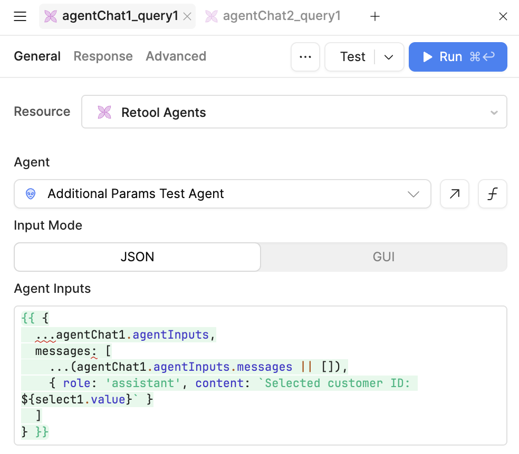Viewport: 519px width, 454px height.
Task: Close the agentChat1_query1 tab
Action: (x=187, y=17)
